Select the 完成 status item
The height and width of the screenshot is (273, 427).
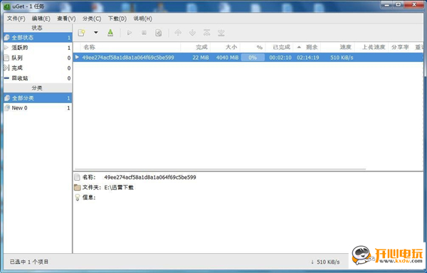38,68
